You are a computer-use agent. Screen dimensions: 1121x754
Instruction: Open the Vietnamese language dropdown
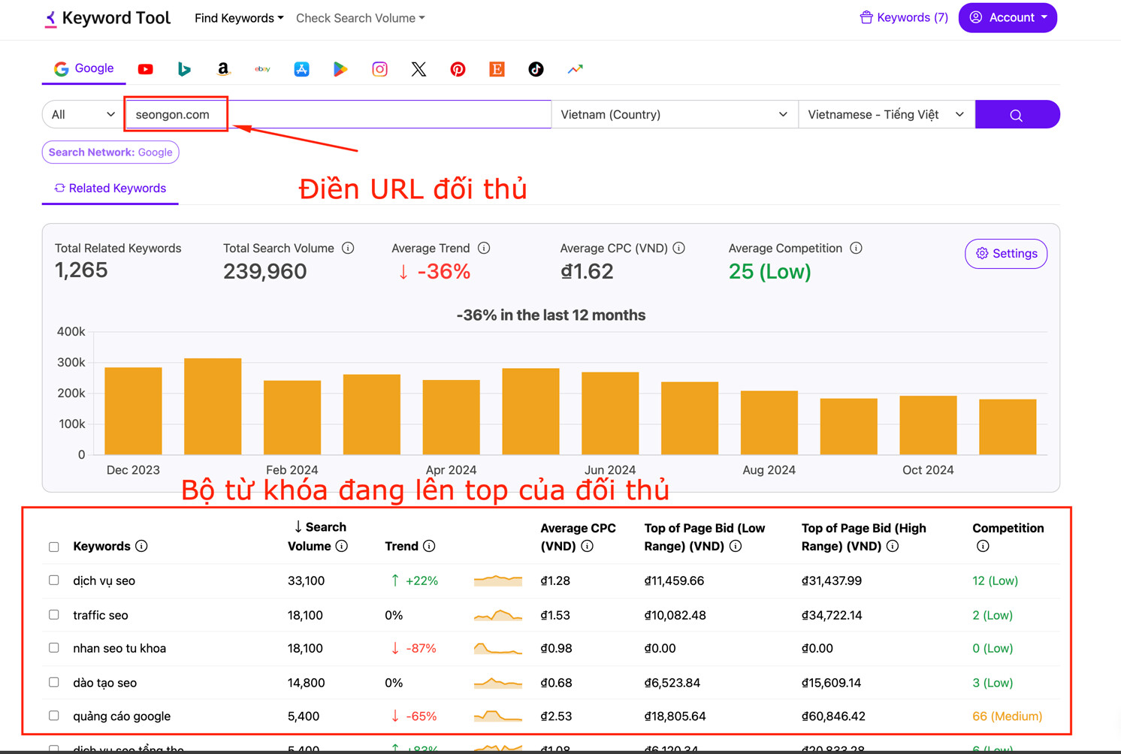tap(887, 114)
